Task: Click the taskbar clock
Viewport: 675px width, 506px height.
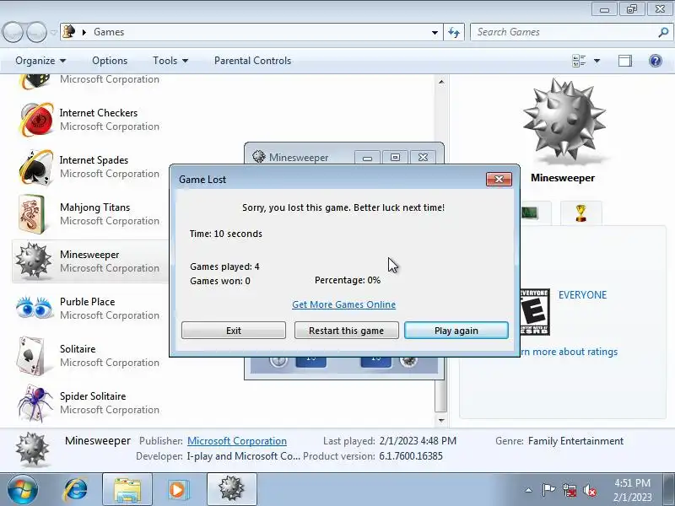Action: (632, 490)
